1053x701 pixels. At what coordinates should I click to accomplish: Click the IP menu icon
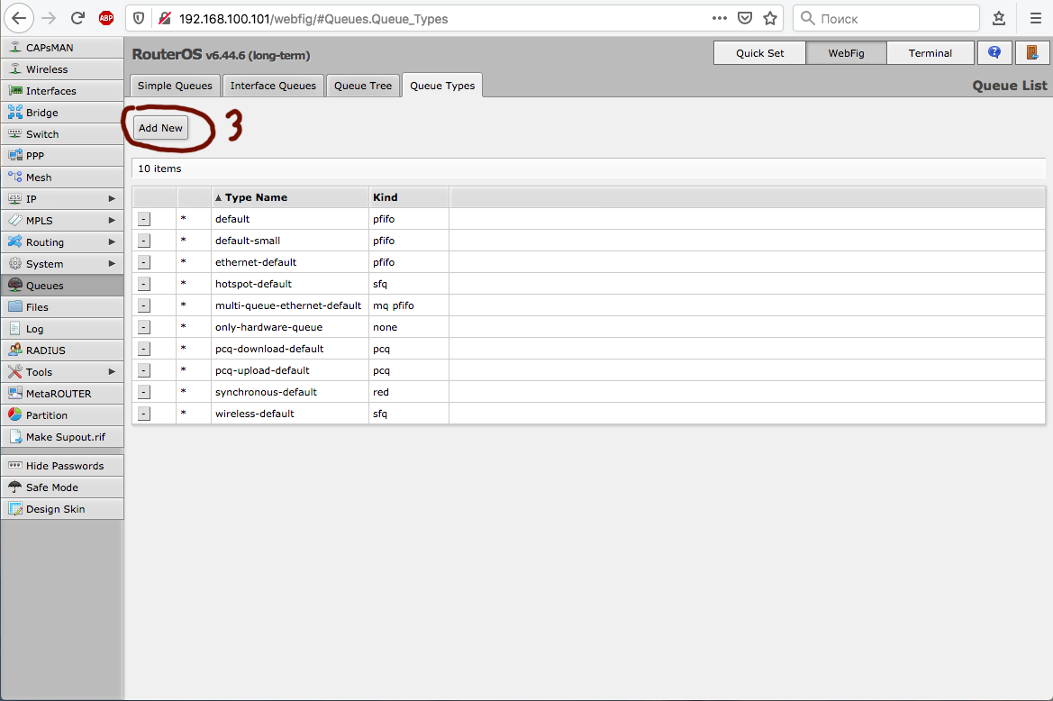[14, 199]
